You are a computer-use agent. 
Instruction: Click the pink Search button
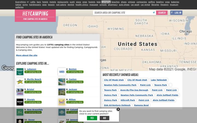(162, 13)
